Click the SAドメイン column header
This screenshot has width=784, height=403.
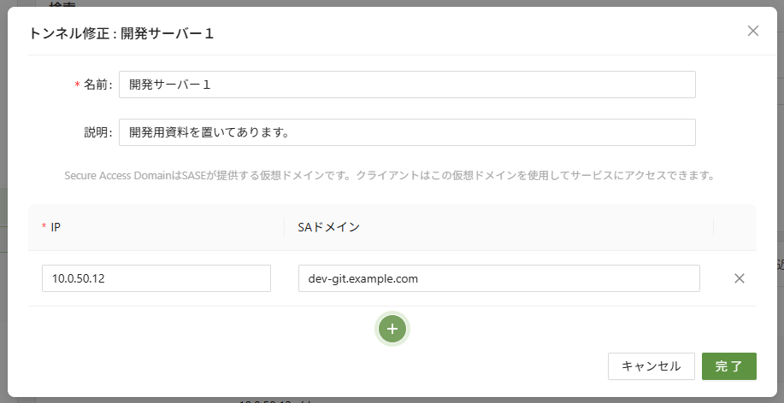pos(329,227)
